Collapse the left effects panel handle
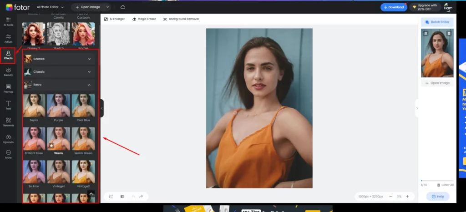 pos(101,108)
